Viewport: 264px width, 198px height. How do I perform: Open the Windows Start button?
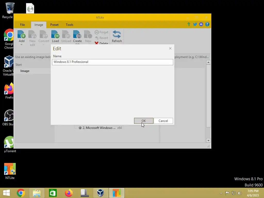click(6, 193)
